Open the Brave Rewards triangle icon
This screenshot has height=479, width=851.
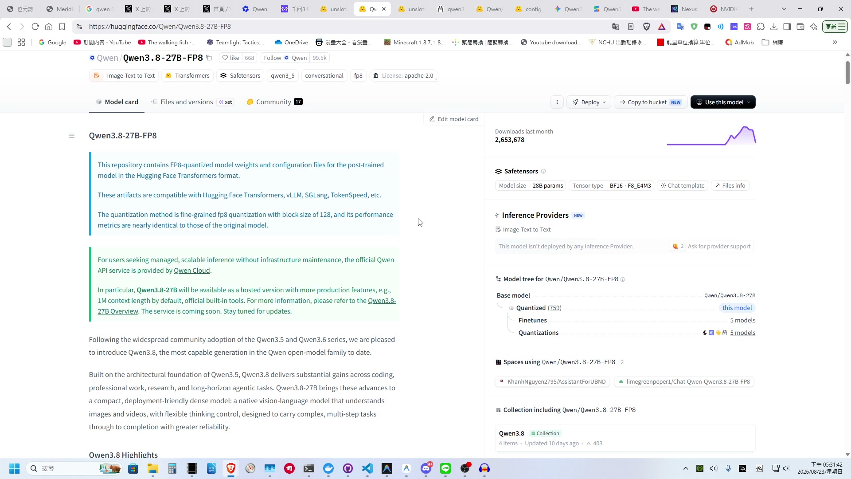[x=662, y=27]
